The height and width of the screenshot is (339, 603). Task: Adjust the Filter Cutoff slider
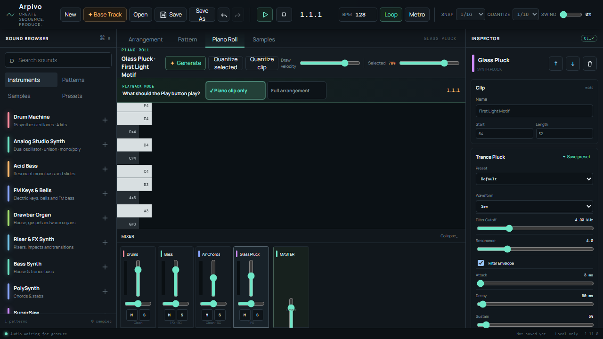535,228
